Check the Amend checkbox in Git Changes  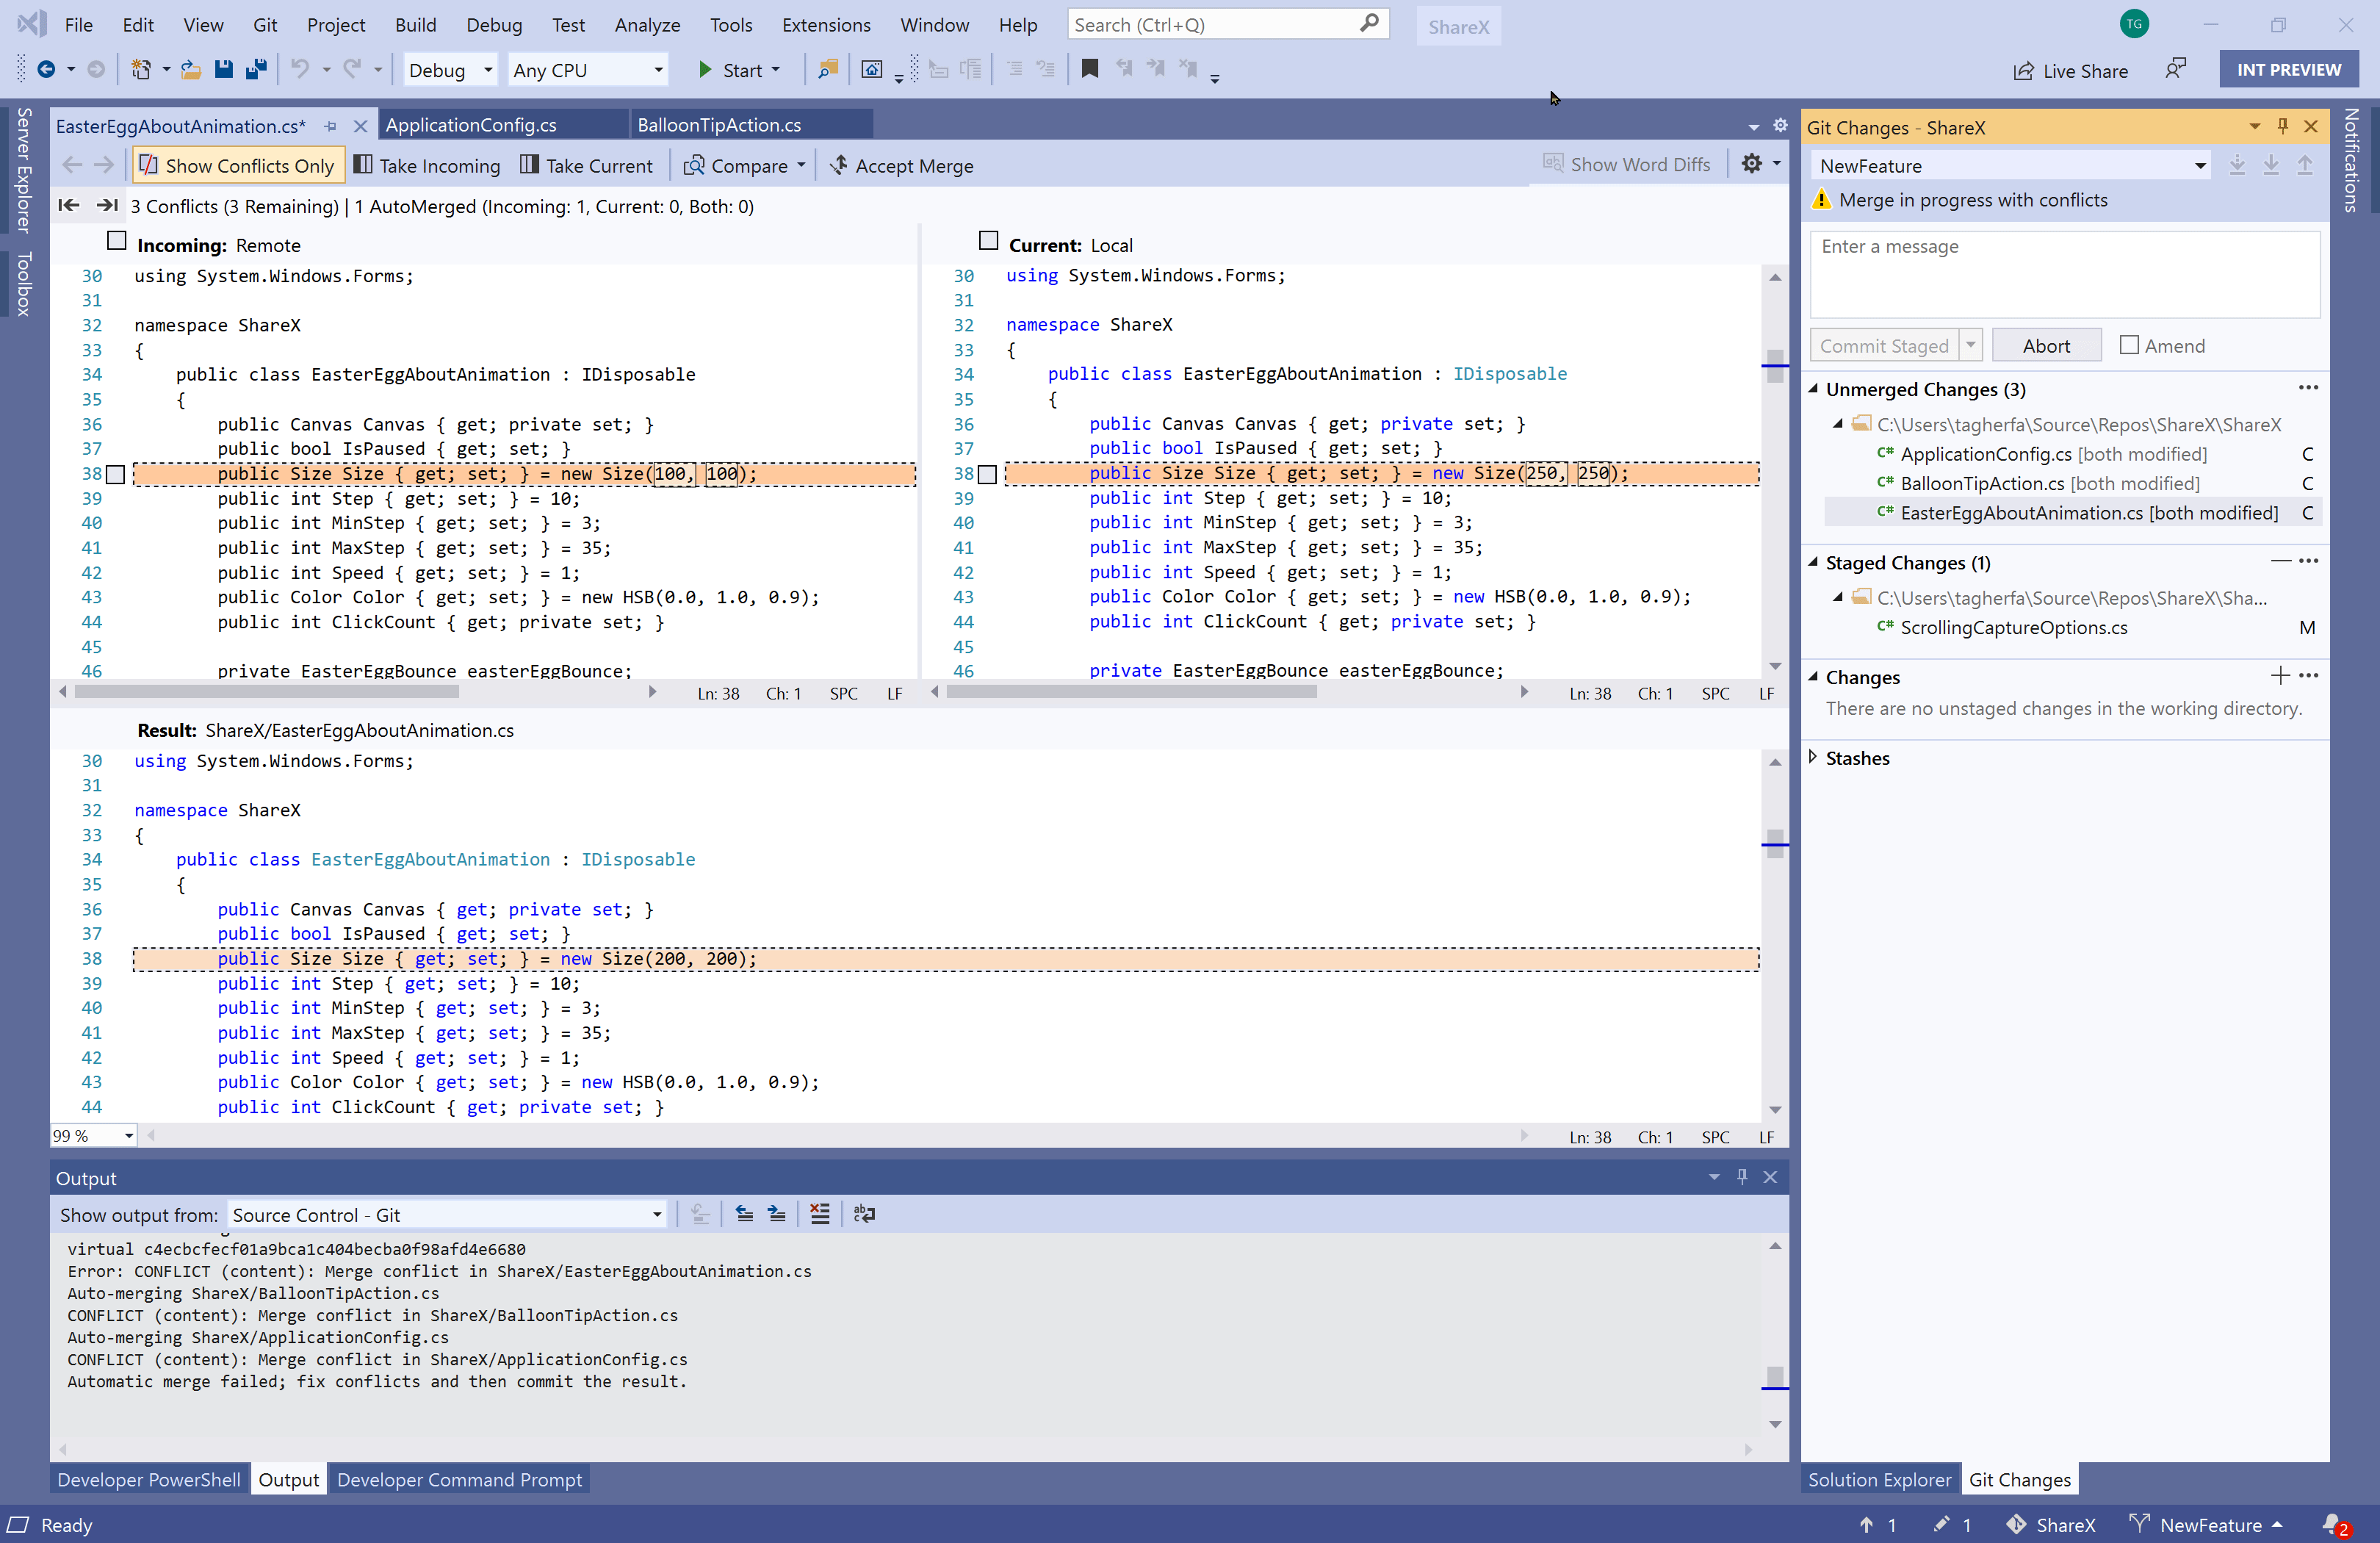coord(2129,344)
